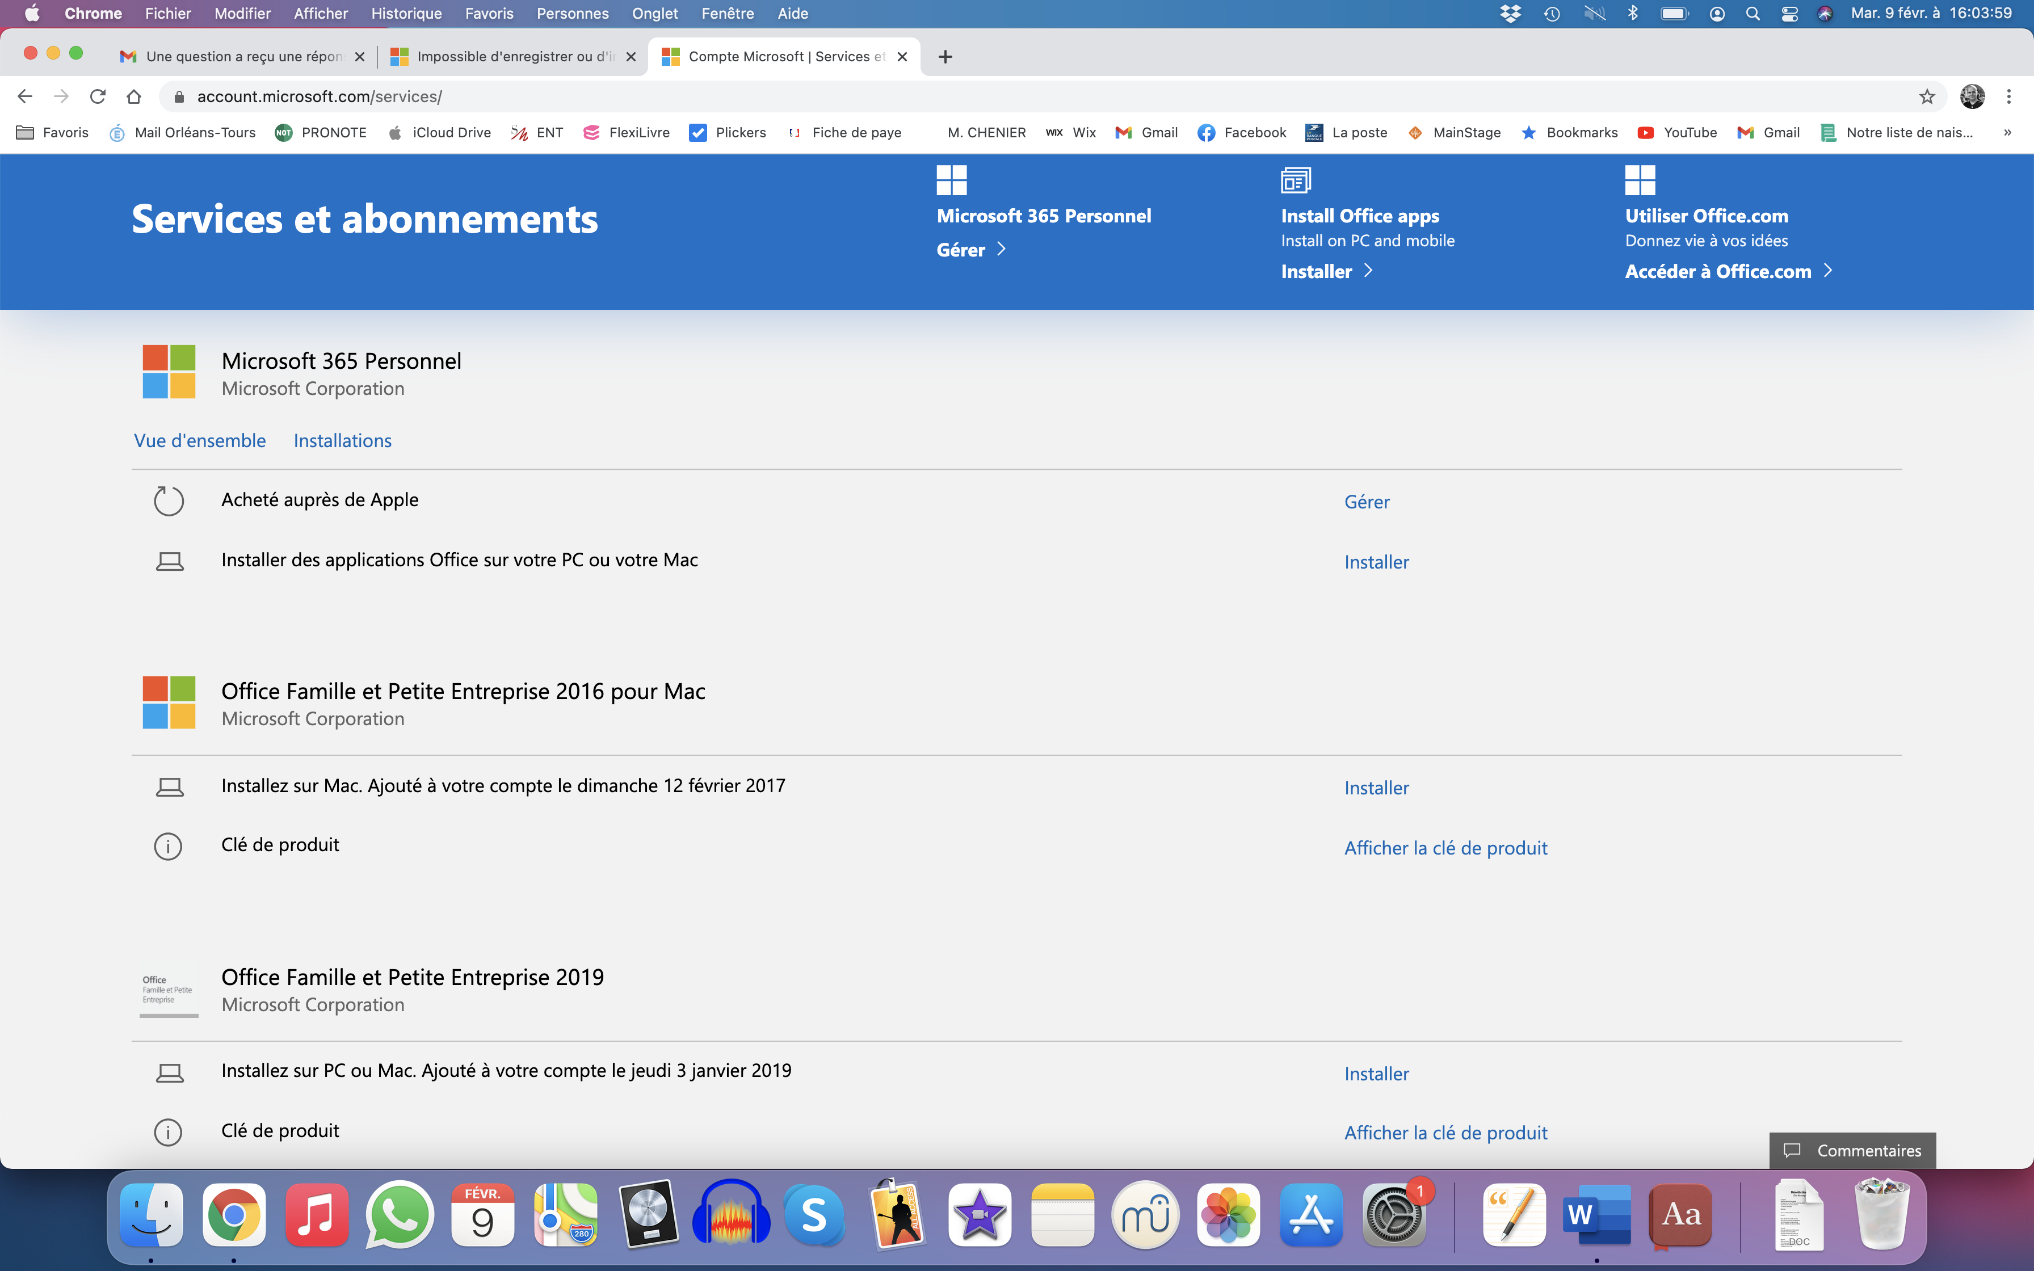Screen dimensions: 2034x1271
Task: Select the Vue d'ensemble tab
Action: (x=200, y=440)
